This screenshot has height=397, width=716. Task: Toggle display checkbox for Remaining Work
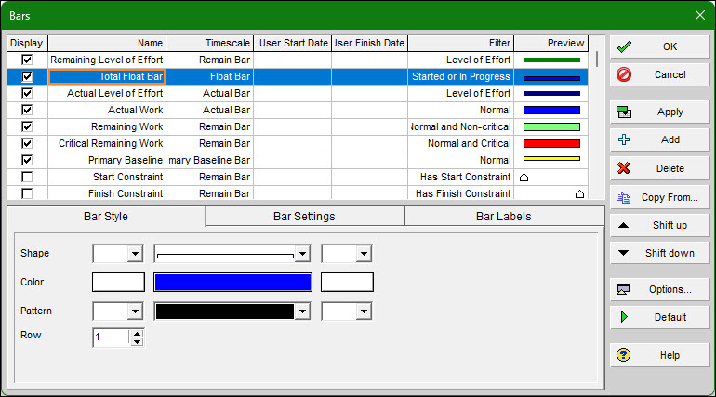coord(27,126)
